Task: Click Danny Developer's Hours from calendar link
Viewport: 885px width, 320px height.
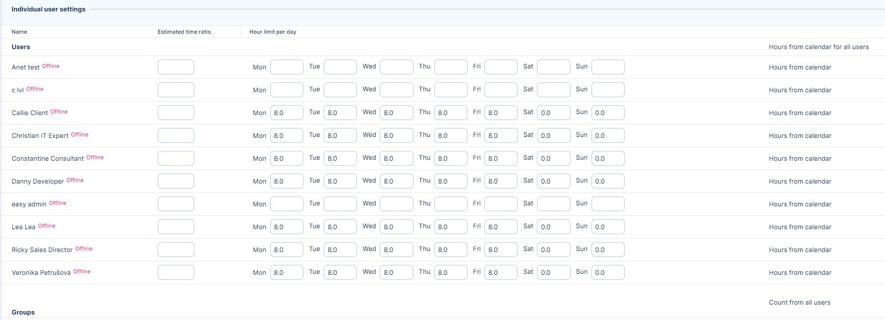Action: point(800,182)
